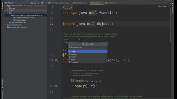Open the Project tool window stripe button
The width and height of the screenshot is (177, 99).
(x=2, y=5)
